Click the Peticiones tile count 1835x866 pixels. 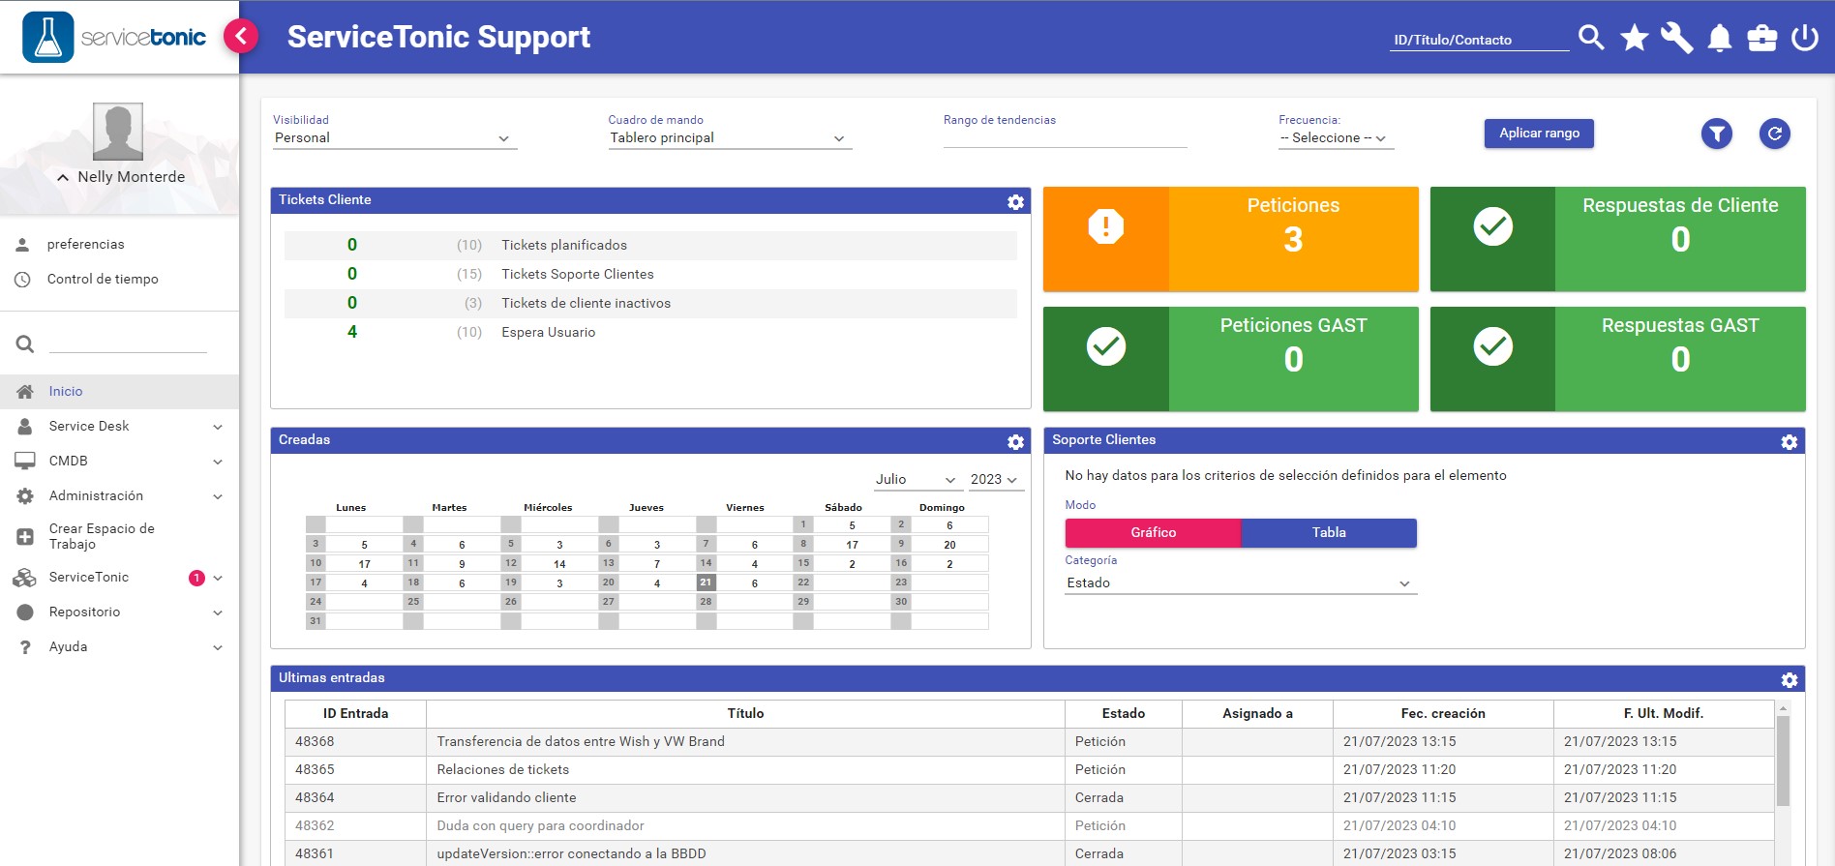pyautogui.click(x=1293, y=240)
